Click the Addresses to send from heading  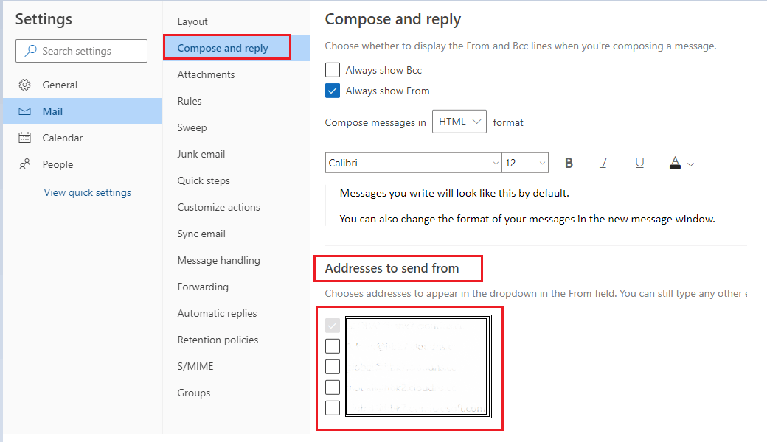click(392, 268)
